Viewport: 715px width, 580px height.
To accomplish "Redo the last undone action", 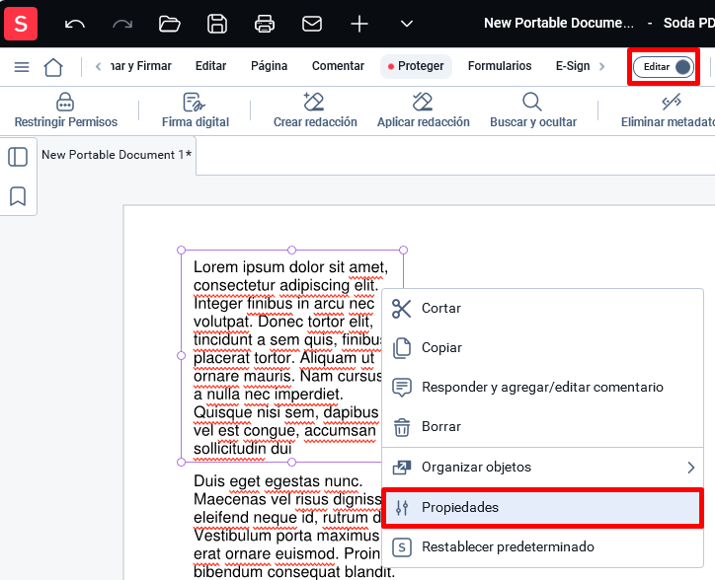I will pos(122,24).
